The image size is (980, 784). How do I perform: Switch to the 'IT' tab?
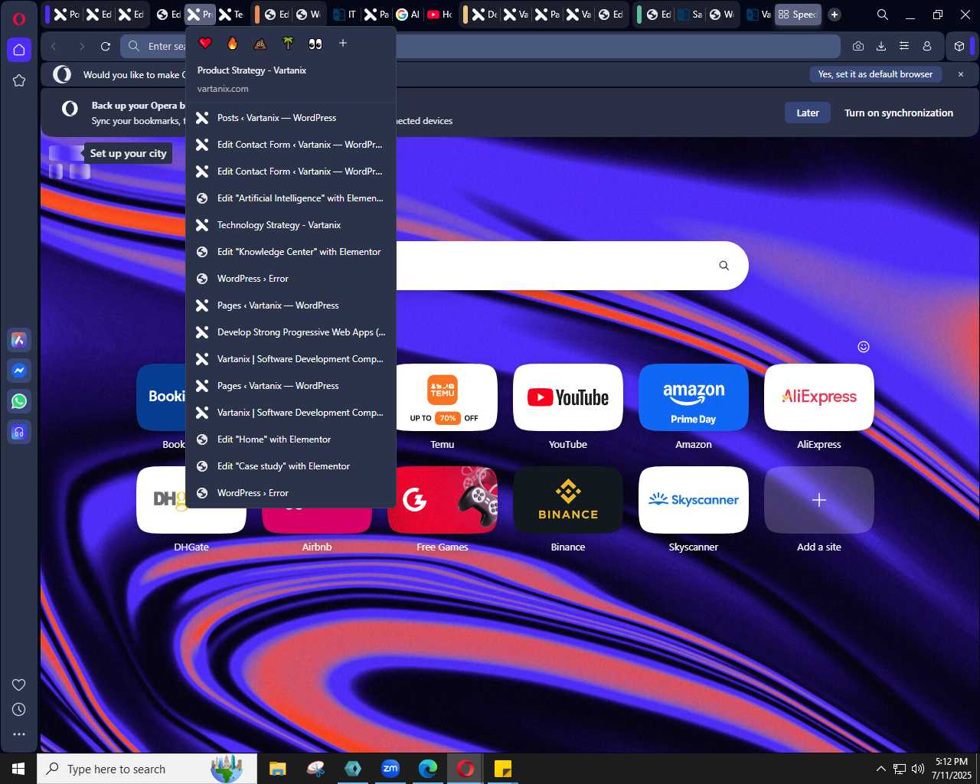(345, 15)
